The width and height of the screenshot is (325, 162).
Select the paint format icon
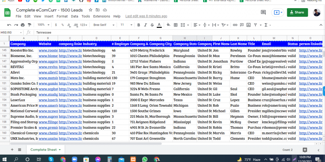click(x=29, y=25)
